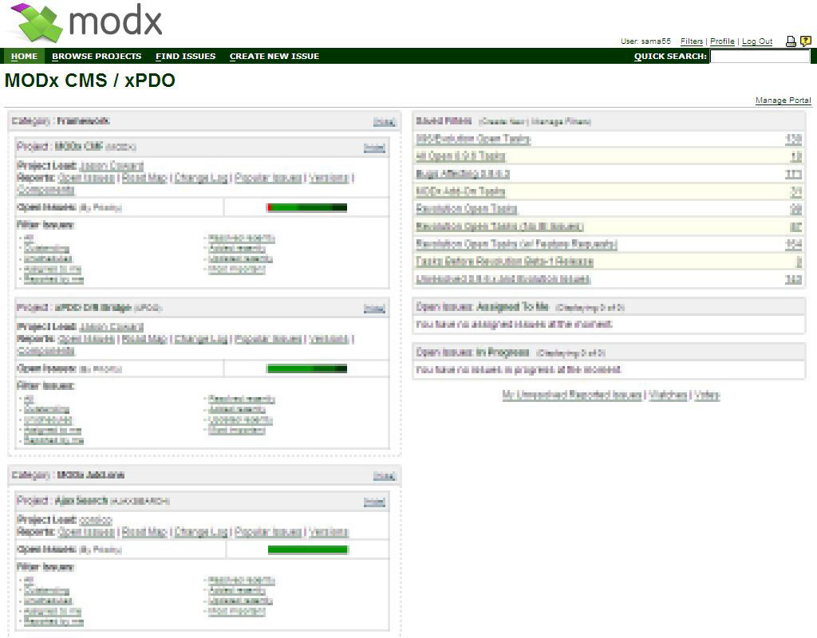Open the Browse Projects menu item
The image size is (817, 638).
click(97, 57)
